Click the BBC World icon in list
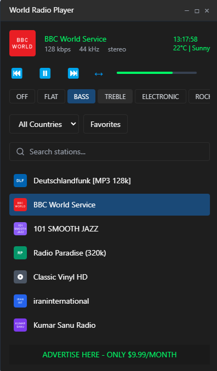Viewport: 217px width, 371px height. 20,205
